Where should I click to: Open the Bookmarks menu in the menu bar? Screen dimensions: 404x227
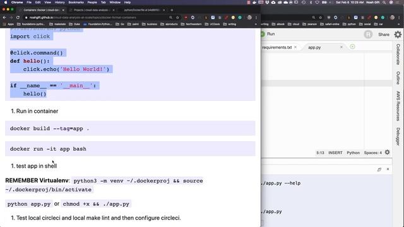tap(76, 3)
